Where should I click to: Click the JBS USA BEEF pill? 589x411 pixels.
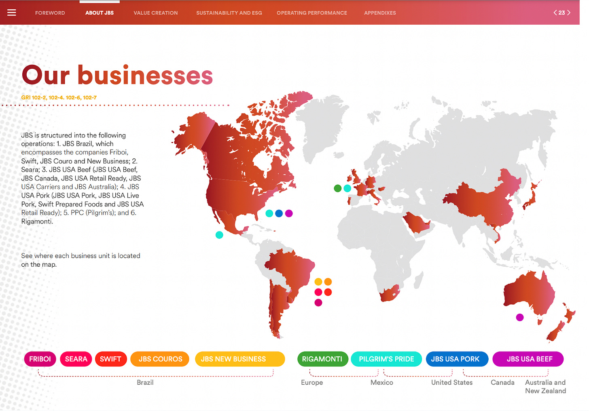click(528, 359)
